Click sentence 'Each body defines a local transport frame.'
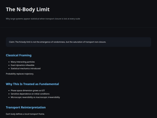The height and width of the screenshot is (118, 157). [x=25, y=114]
